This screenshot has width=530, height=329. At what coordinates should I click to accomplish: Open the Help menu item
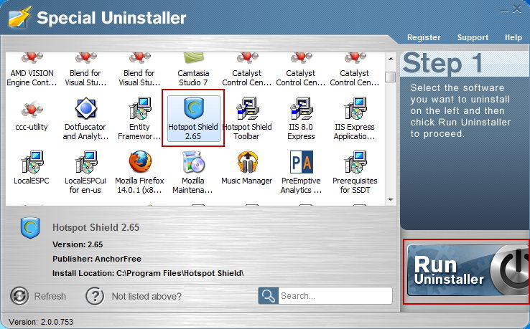click(x=513, y=37)
